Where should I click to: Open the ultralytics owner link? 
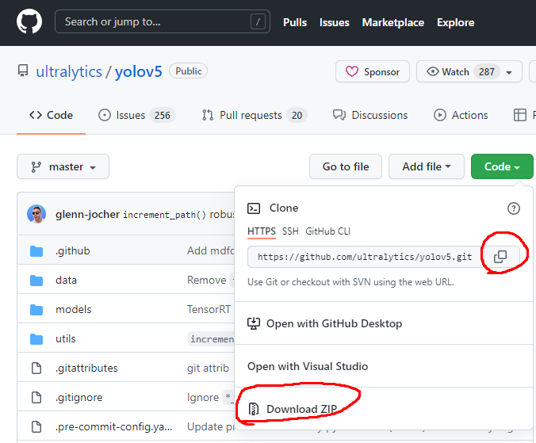pos(69,72)
